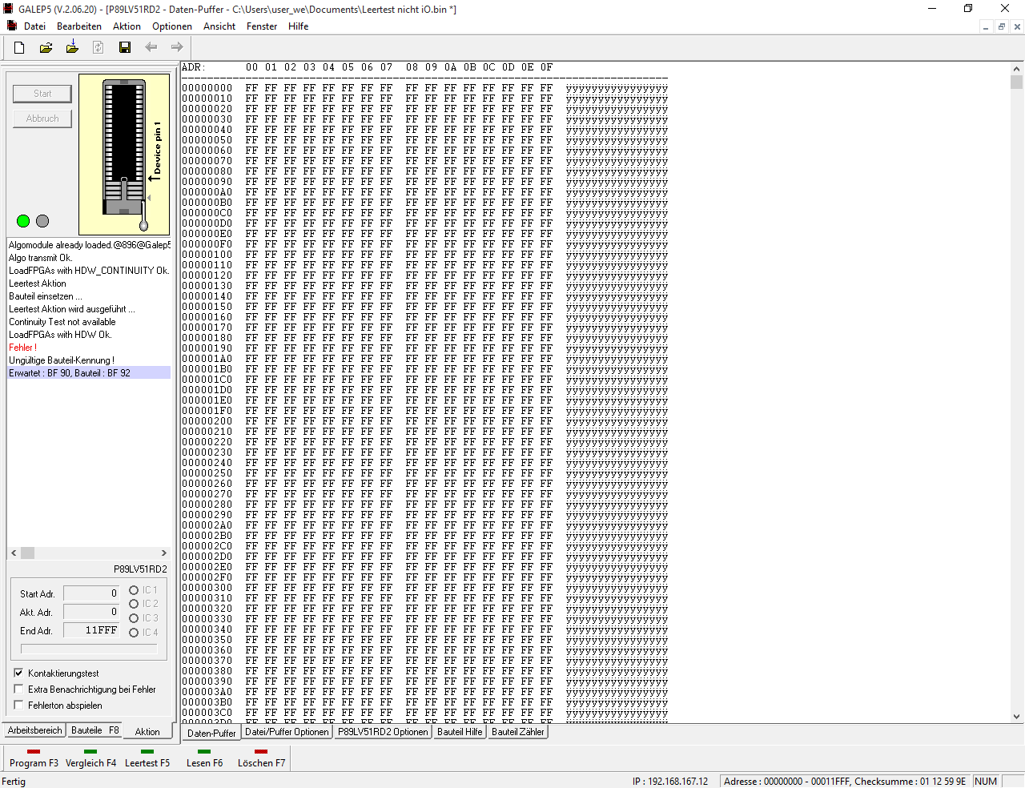Enable Fehlerton abspielen checkbox
The width and height of the screenshot is (1025, 788).
[18, 705]
